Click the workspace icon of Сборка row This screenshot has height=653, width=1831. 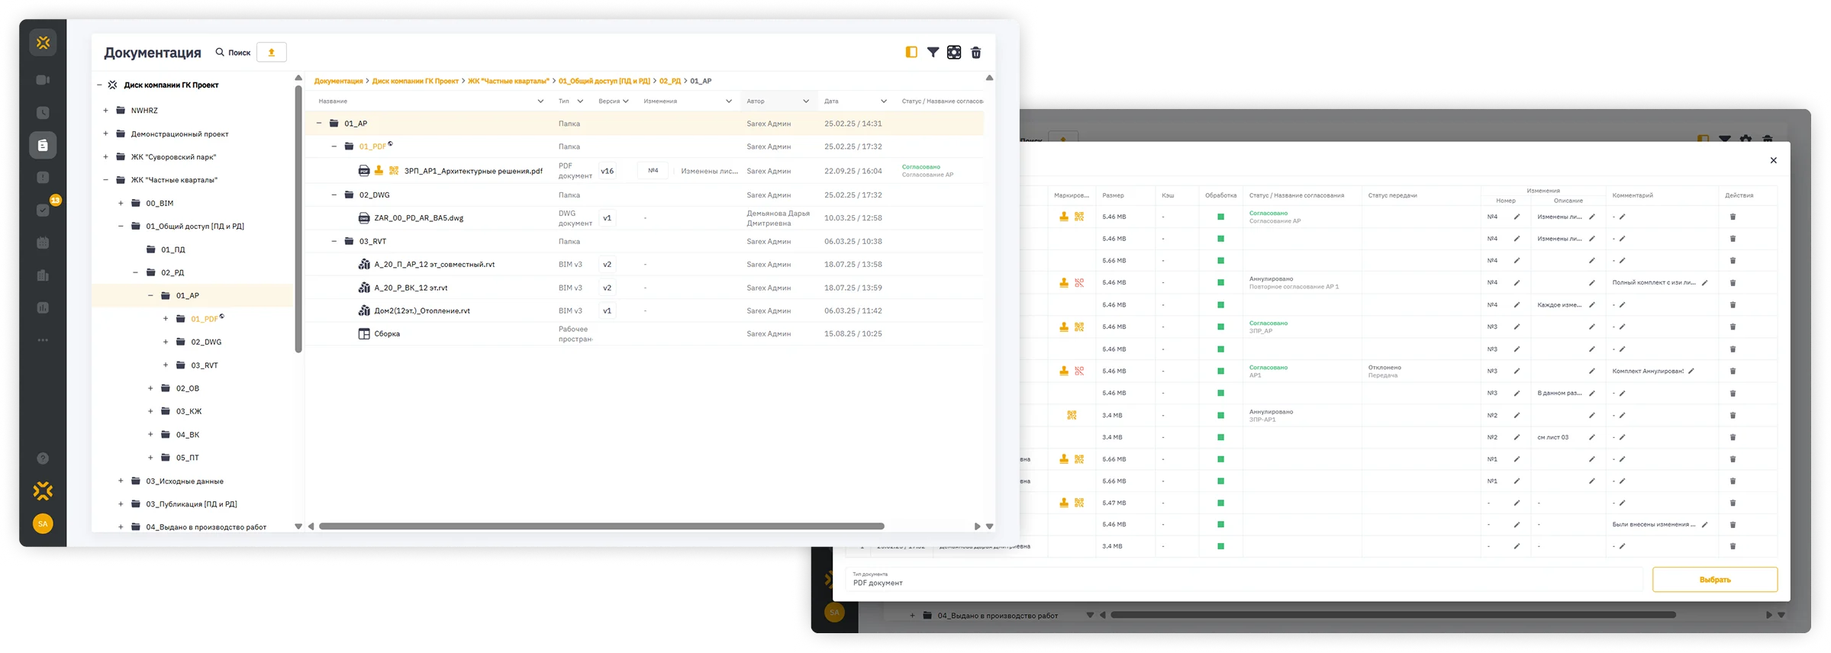click(364, 333)
